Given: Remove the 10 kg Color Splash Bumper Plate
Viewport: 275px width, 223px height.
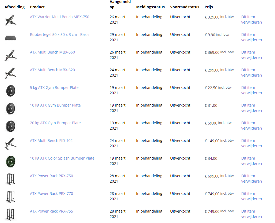Looking at the screenshot, I should (251, 161).
